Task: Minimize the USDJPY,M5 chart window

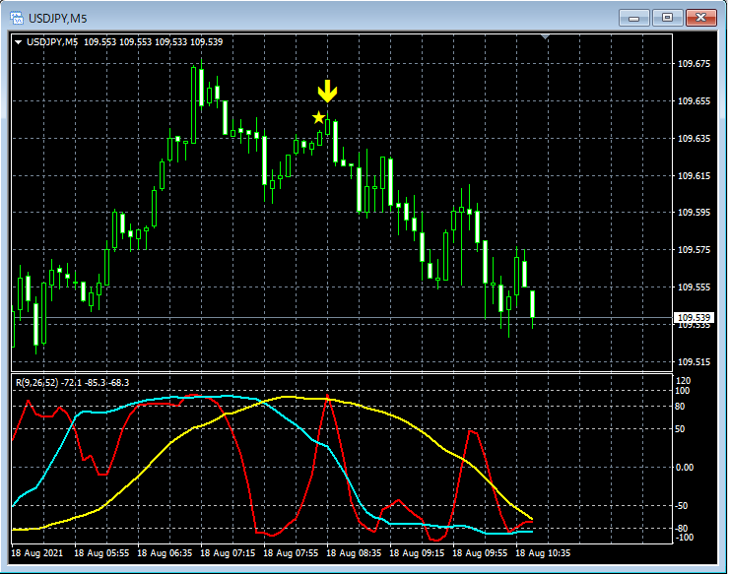Action: click(x=633, y=18)
